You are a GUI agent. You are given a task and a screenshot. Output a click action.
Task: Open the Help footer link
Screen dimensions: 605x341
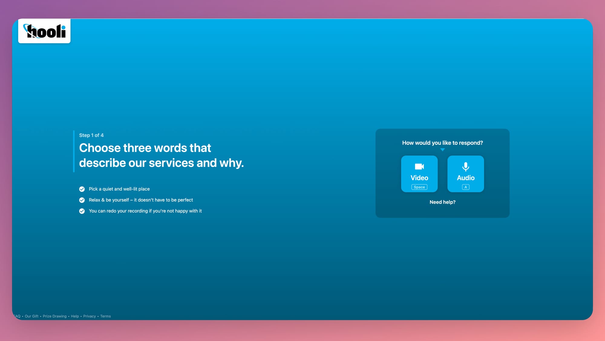pos(75,316)
